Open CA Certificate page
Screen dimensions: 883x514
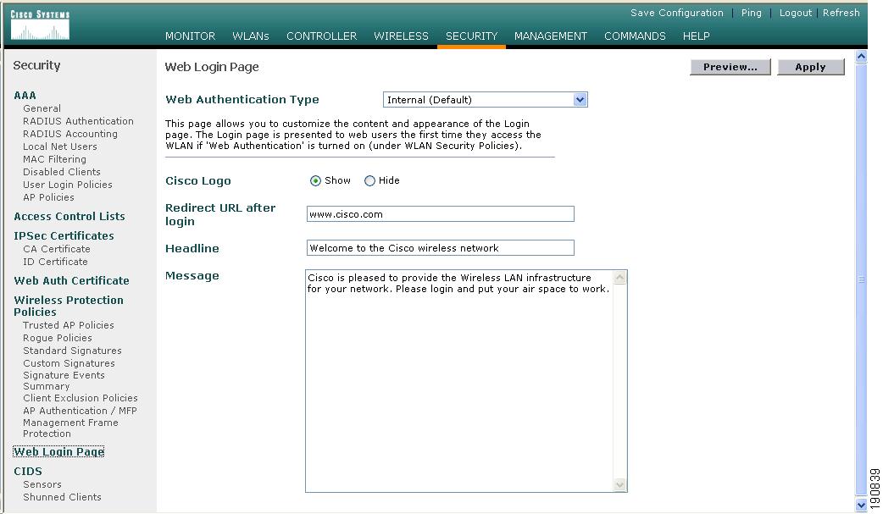(56, 249)
